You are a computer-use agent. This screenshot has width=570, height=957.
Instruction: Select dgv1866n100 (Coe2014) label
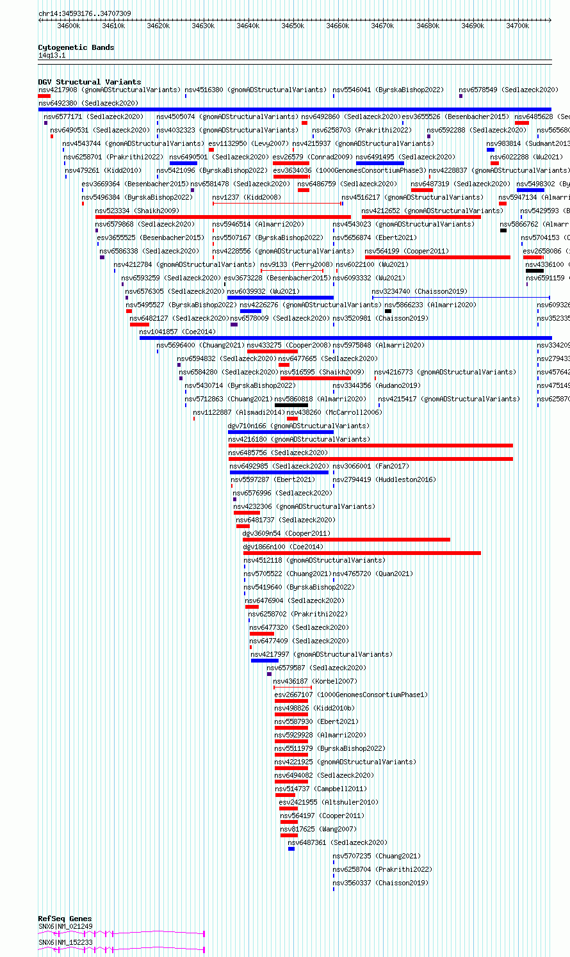click(283, 547)
